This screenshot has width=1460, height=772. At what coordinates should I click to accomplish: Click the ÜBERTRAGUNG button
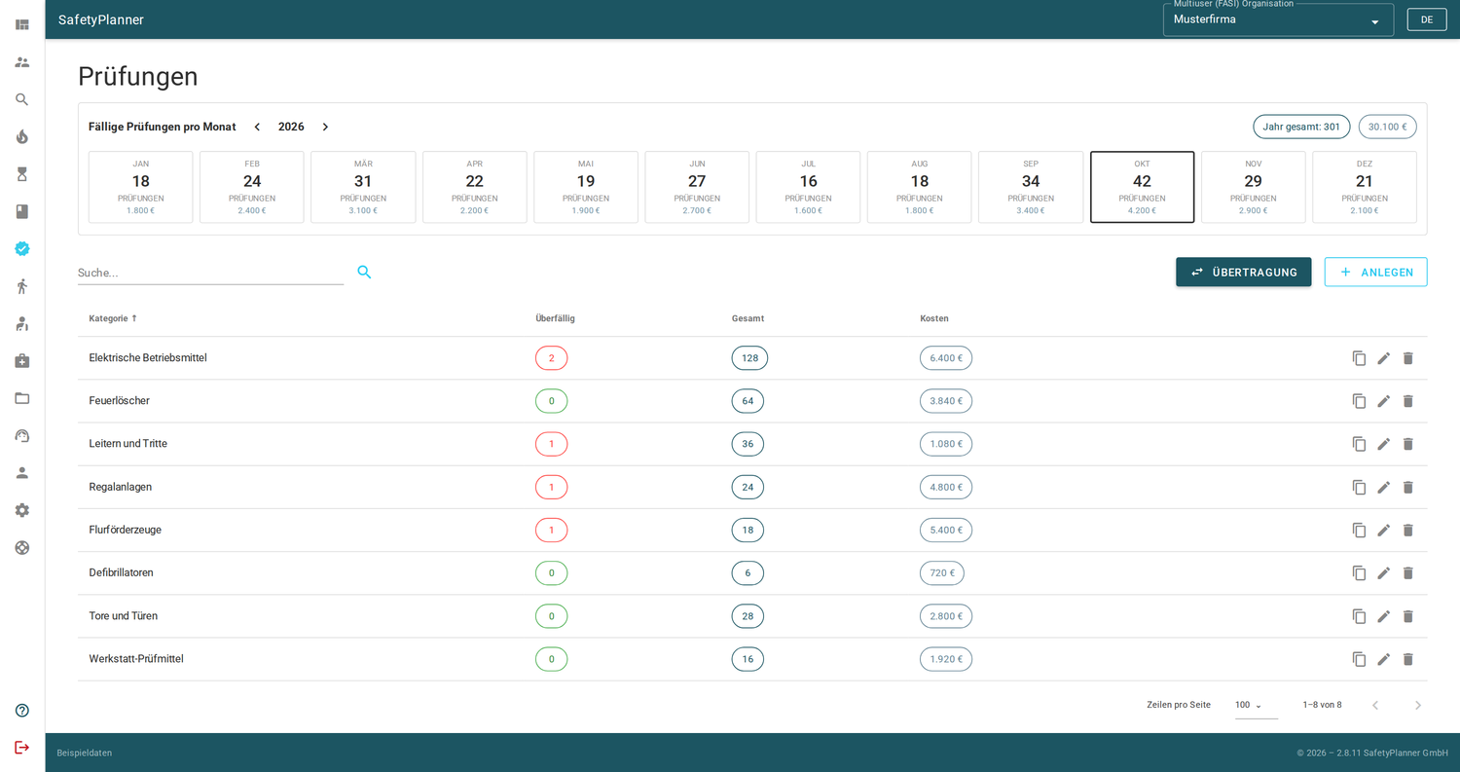click(1243, 272)
